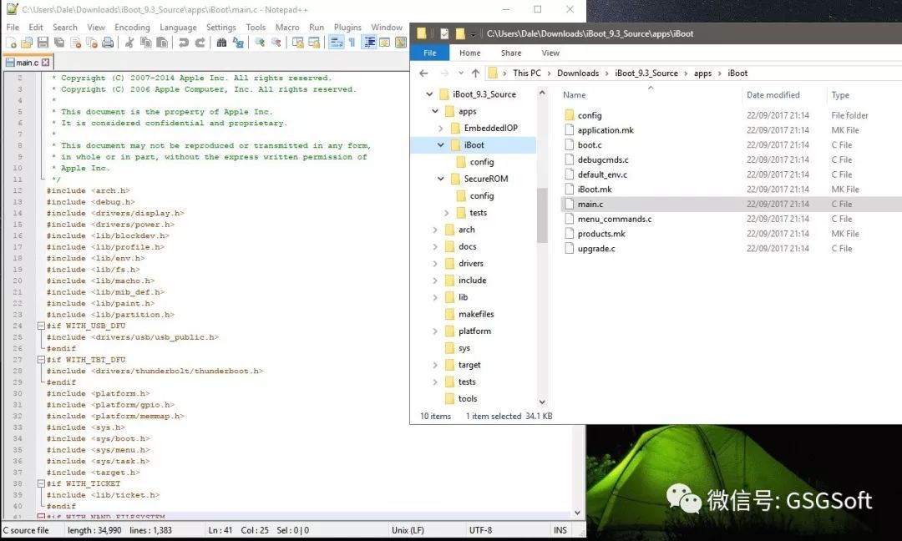Viewport: 902px width, 541px height.
Task: Cut the selection using the scissors icon
Action: click(x=129, y=43)
